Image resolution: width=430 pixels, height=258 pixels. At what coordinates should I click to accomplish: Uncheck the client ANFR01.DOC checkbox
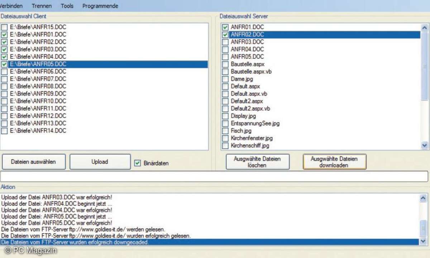4,35
